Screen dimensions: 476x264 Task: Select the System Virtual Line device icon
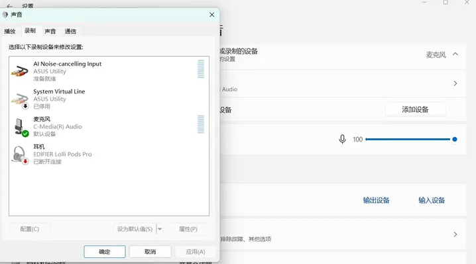(x=20, y=100)
